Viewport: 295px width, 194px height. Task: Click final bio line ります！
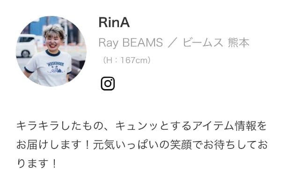point(37,163)
